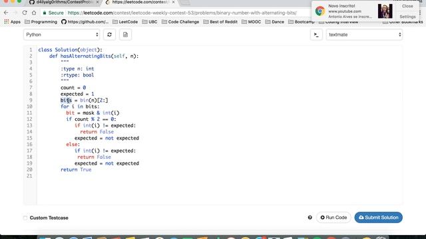This screenshot has width=426, height=239.
Task: Open the Programming bookmarks folder
Action: click(41, 22)
